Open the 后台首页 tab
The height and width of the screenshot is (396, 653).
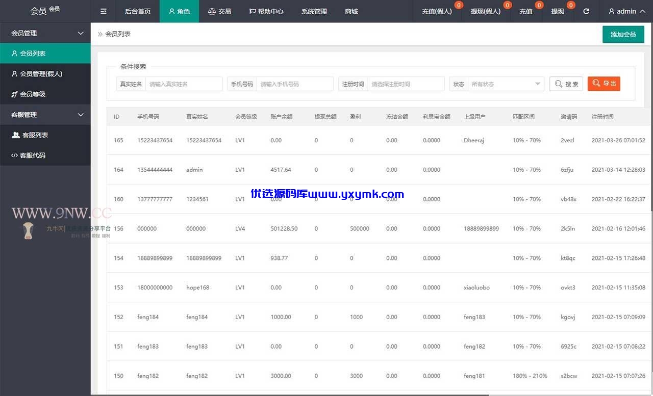pyautogui.click(x=138, y=11)
